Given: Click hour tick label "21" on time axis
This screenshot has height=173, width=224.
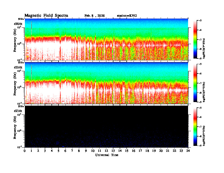Looking at the screenshot, I should (167, 151).
